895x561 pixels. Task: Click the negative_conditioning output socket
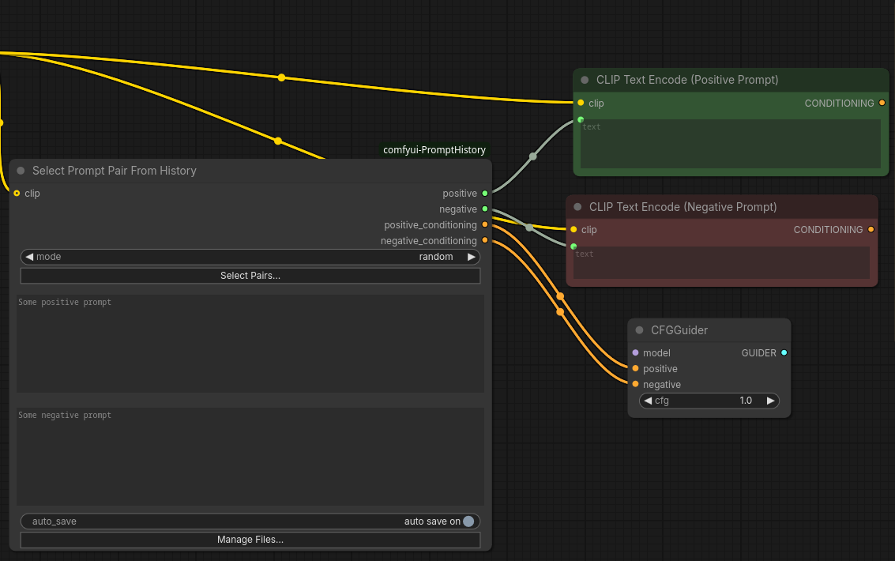coord(485,240)
